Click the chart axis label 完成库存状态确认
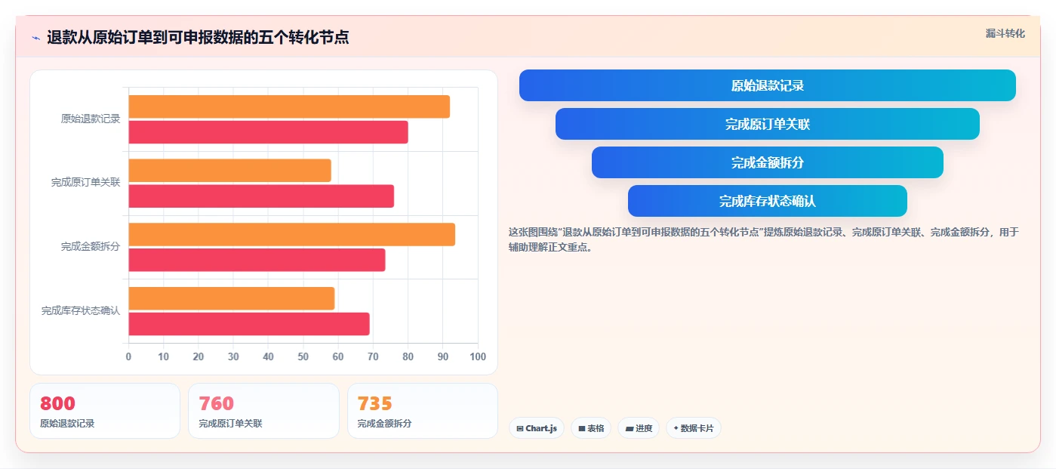The height and width of the screenshot is (469, 1056). click(x=81, y=310)
